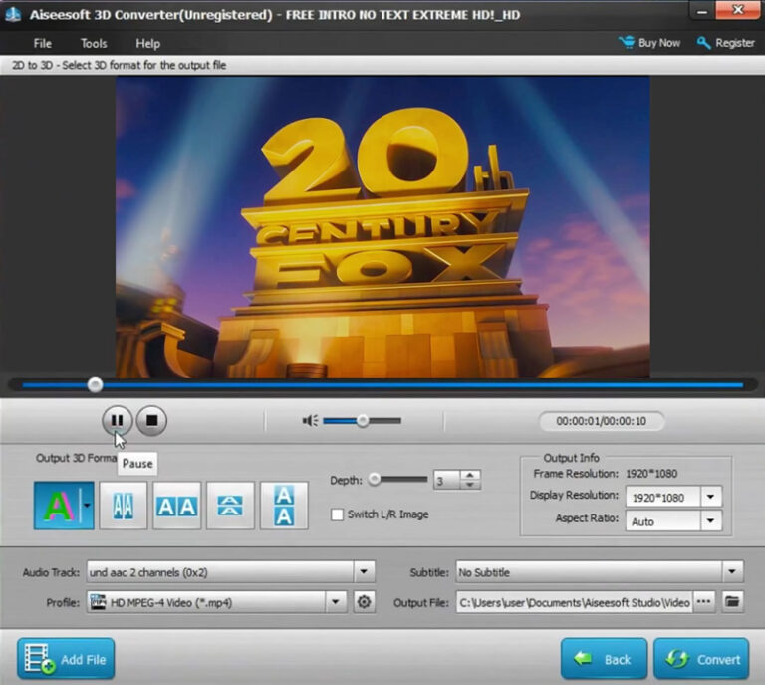Click into the Depth value field

click(446, 480)
